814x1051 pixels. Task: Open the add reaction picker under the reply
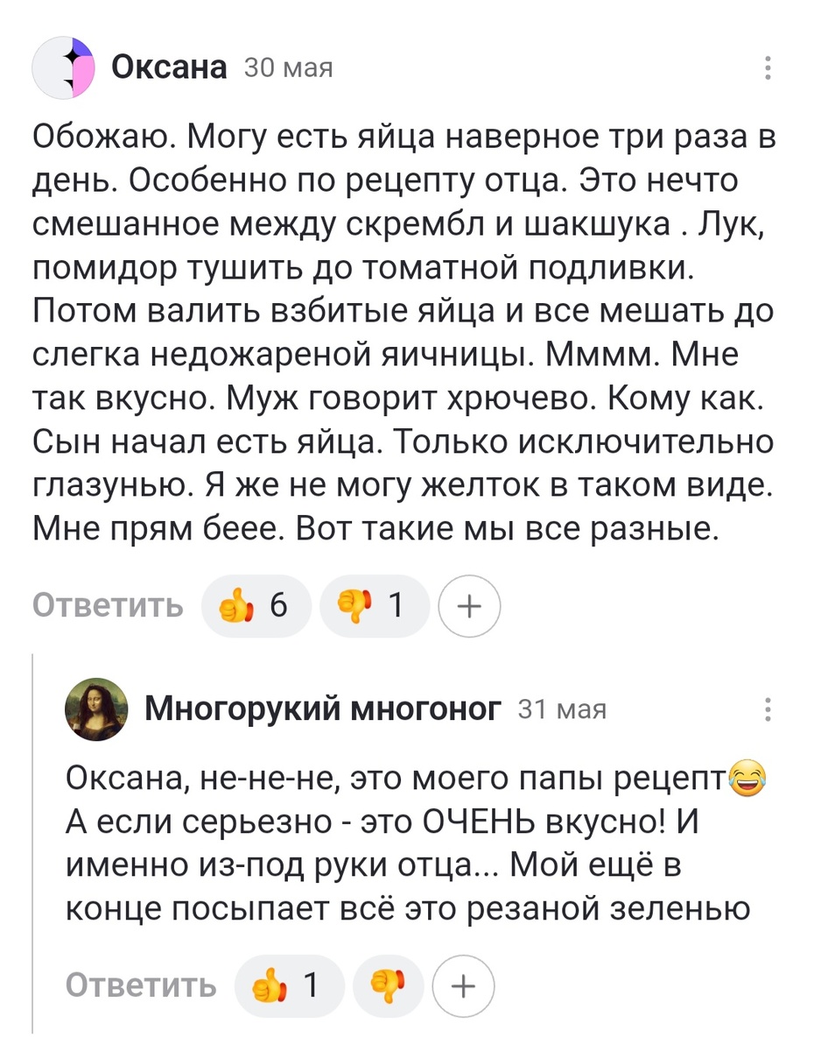coord(465,986)
